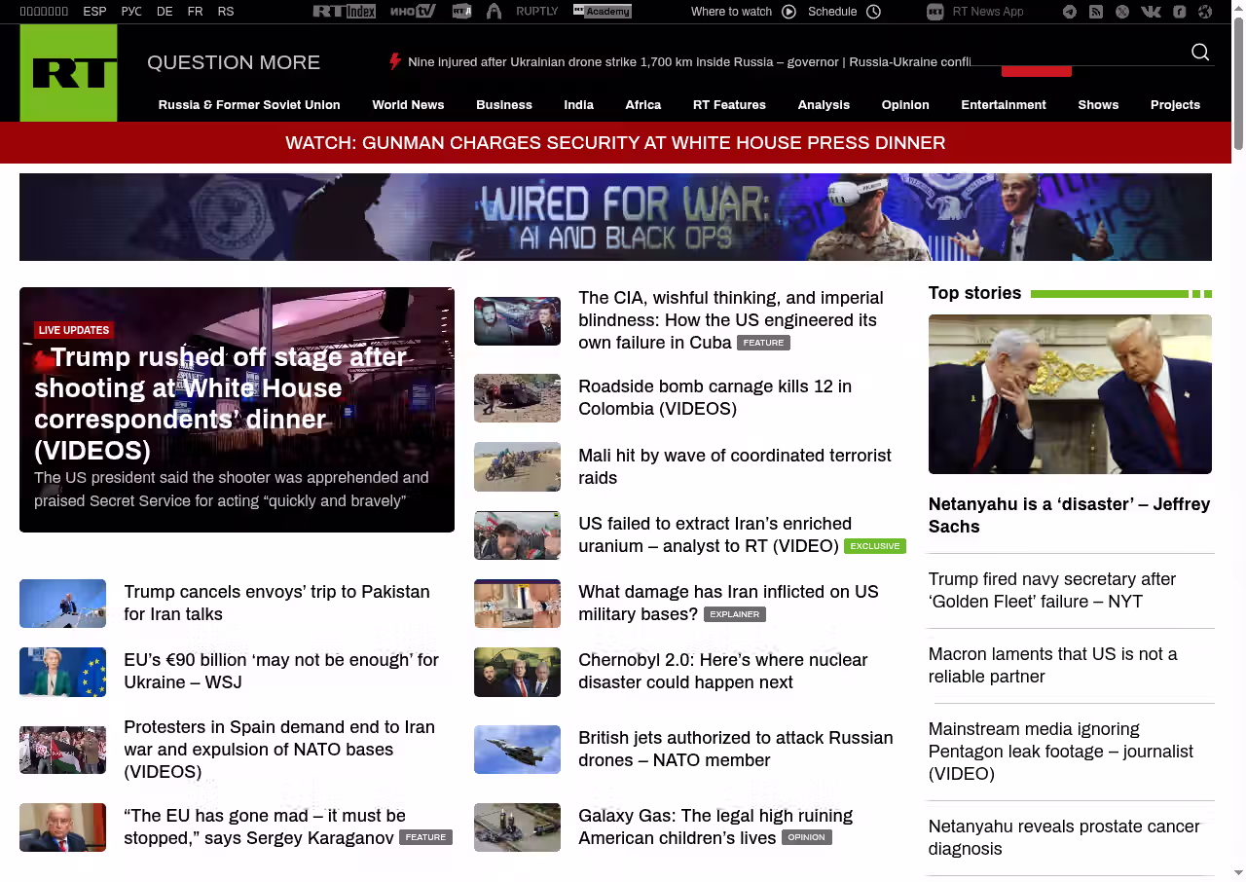The image size is (1246, 882).
Task: Open the Shows menu item
Action: pyautogui.click(x=1098, y=105)
